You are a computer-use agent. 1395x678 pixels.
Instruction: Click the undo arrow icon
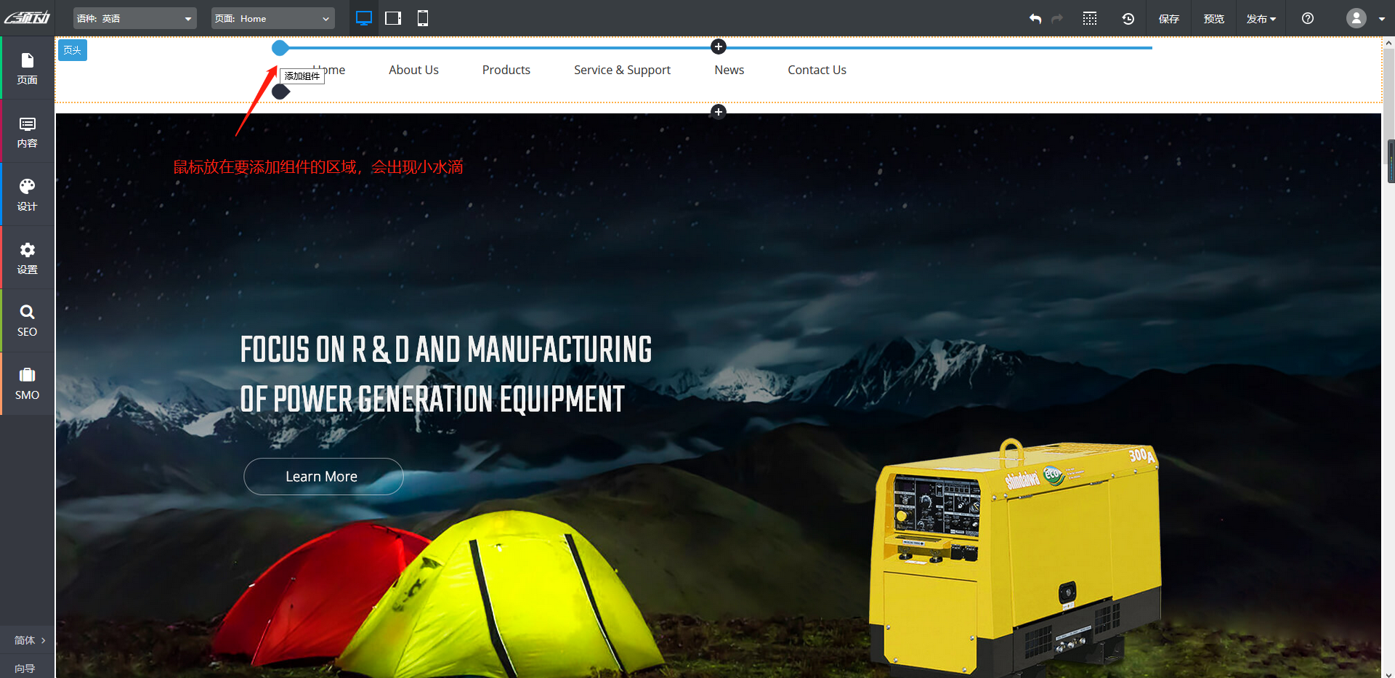tap(1035, 19)
